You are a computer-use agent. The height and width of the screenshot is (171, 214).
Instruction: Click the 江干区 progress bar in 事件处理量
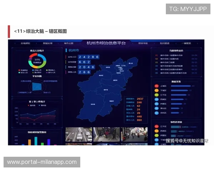(176, 127)
